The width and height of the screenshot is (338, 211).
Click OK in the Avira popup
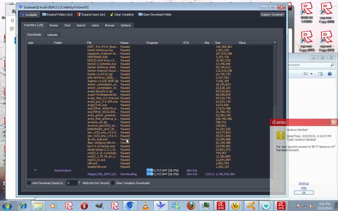pos(304,193)
